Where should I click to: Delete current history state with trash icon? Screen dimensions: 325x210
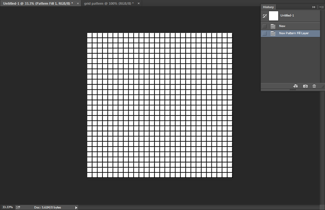(x=314, y=86)
